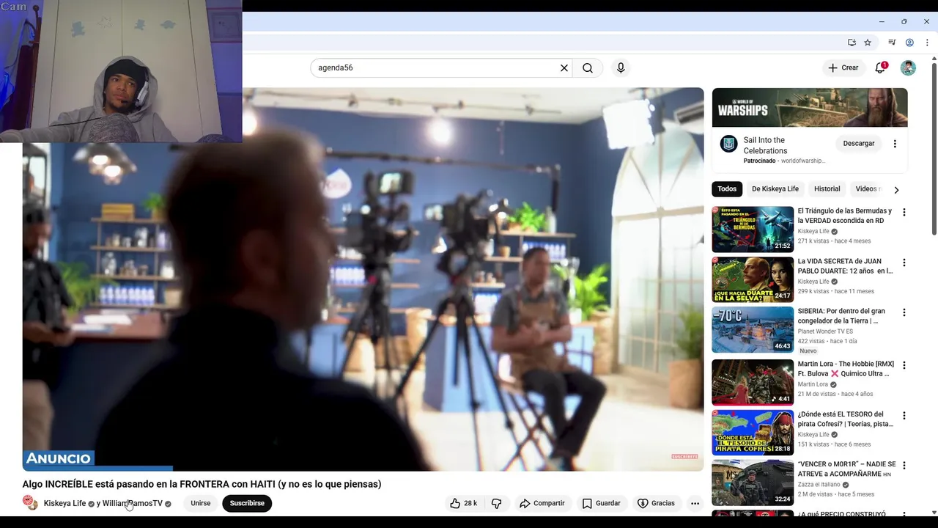Click World of Warships advertiser logo
Image resolution: width=938 pixels, height=528 pixels.
click(x=728, y=144)
